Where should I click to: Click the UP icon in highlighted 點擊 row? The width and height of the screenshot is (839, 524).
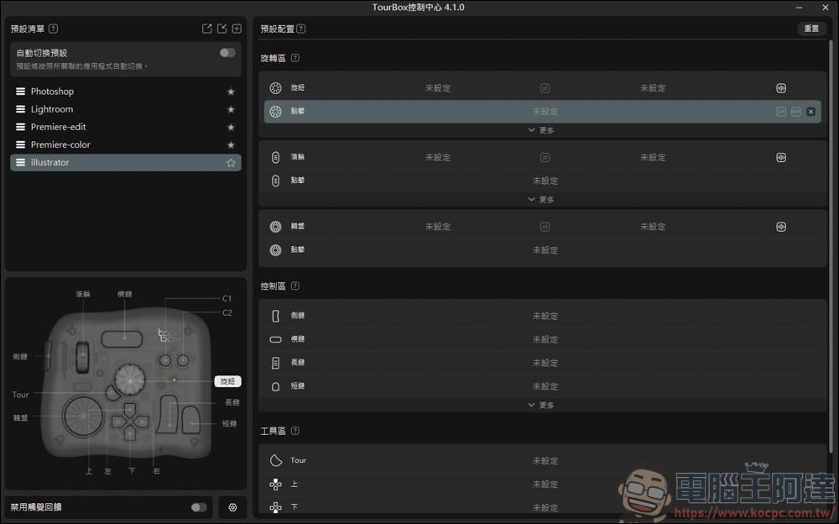tap(781, 112)
